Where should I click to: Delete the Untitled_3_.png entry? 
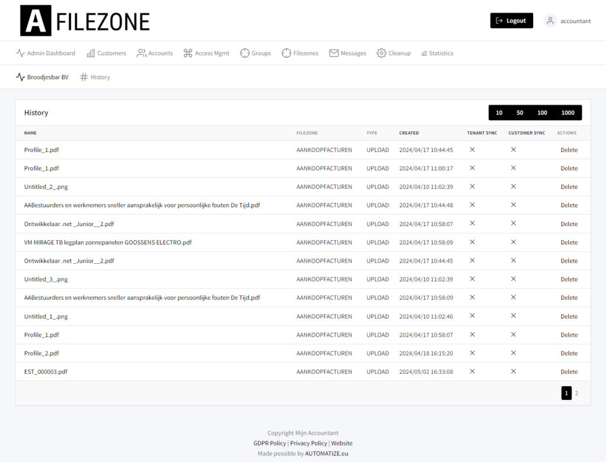[x=569, y=279]
